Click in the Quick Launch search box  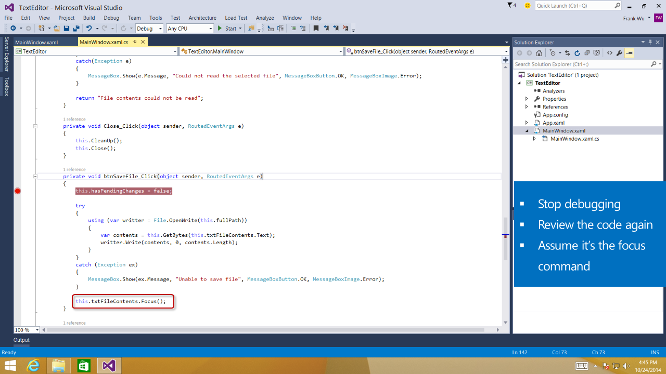pyautogui.click(x=574, y=6)
